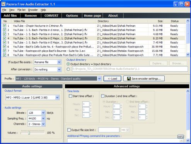Toggle the checkbox of row 3

click(x=5, y=34)
